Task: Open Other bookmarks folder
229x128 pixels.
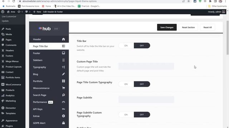Action: click(x=218, y=6)
